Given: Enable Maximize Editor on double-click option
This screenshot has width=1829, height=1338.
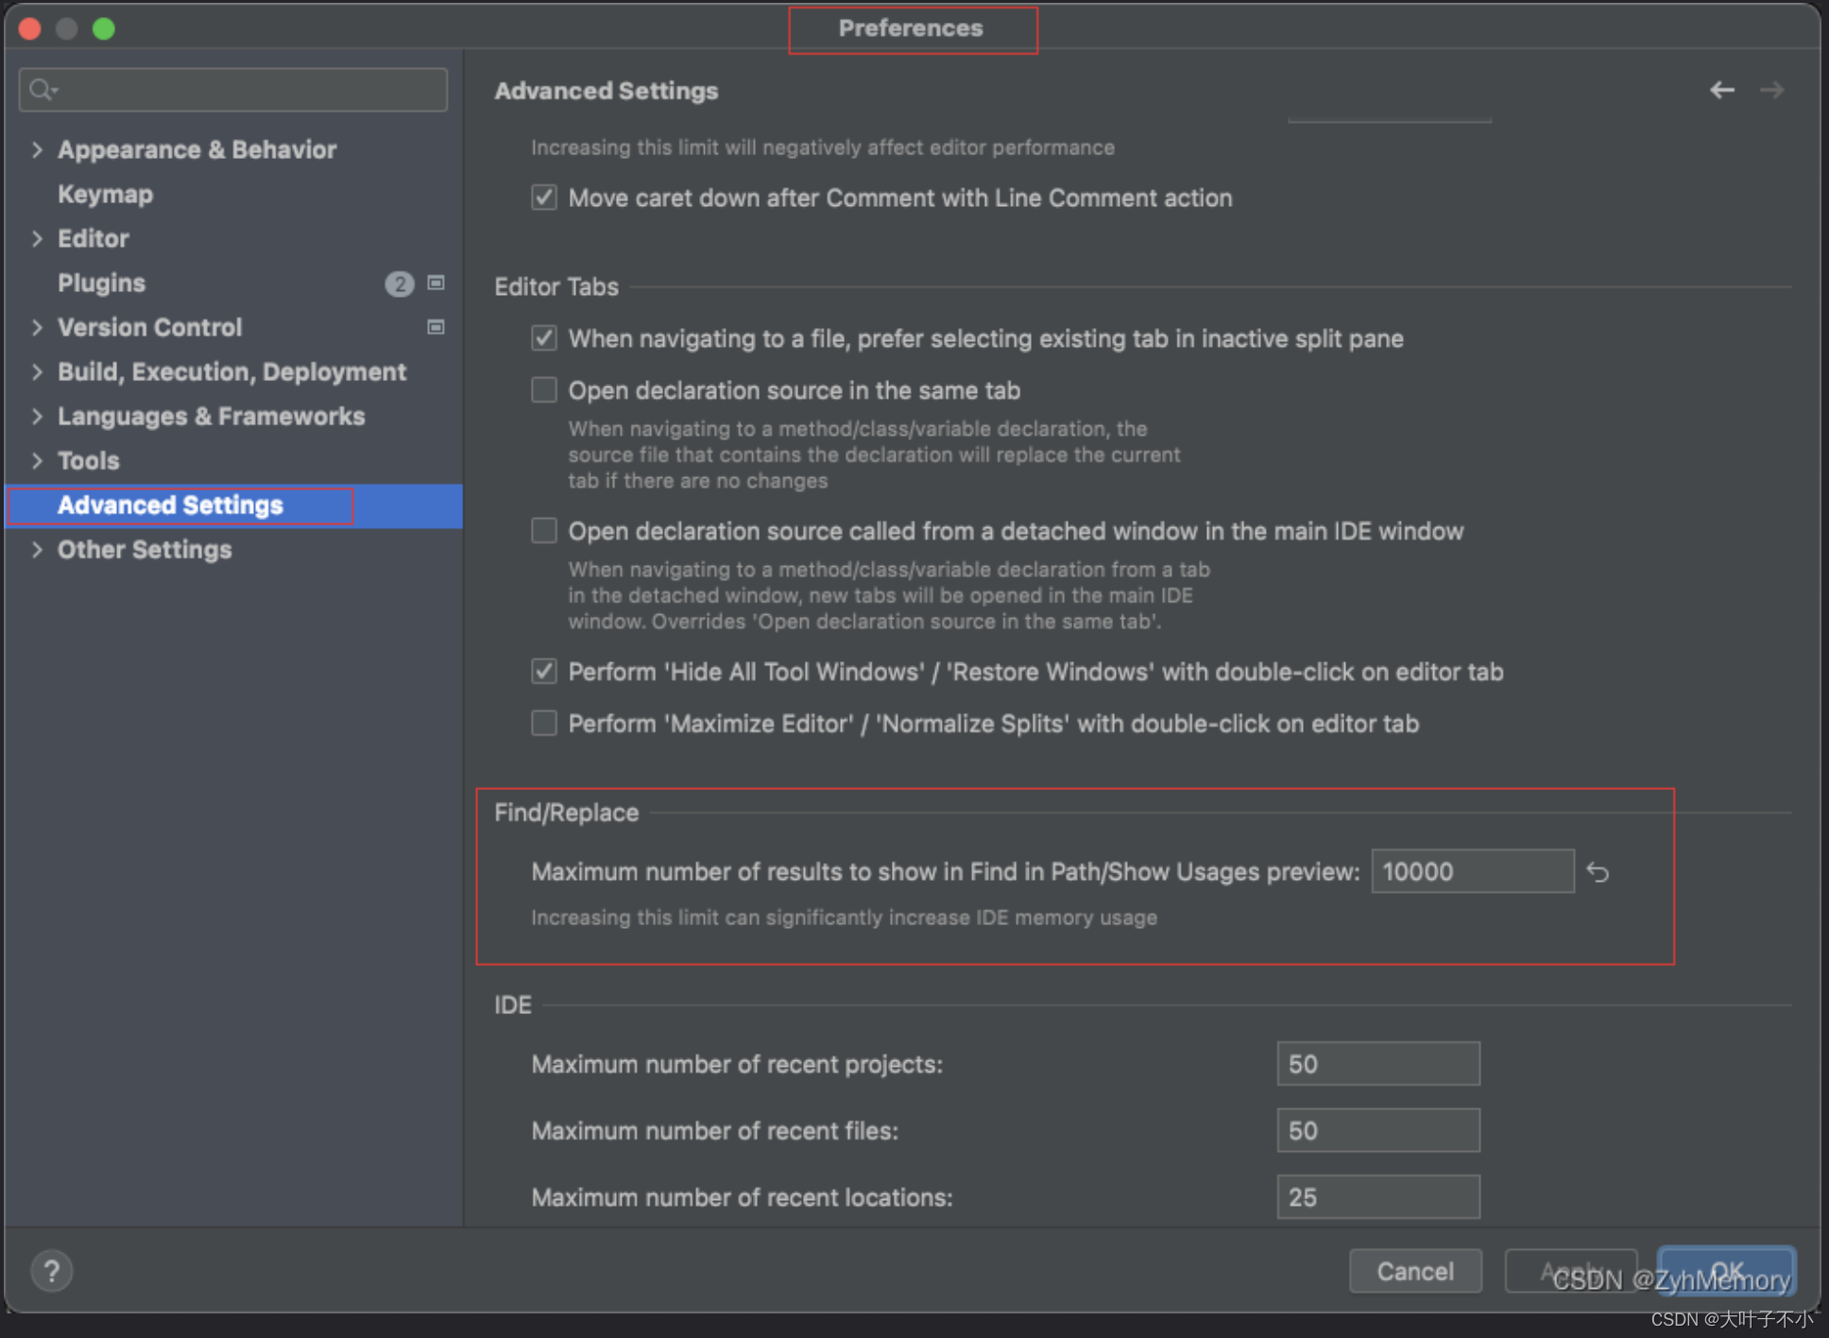Looking at the screenshot, I should [x=544, y=724].
